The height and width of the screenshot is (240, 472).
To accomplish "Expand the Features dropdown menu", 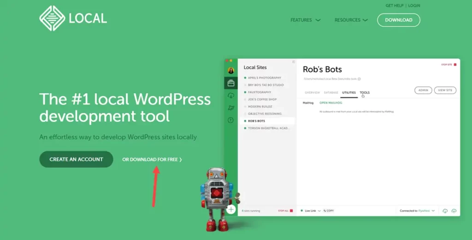I will (x=305, y=20).
